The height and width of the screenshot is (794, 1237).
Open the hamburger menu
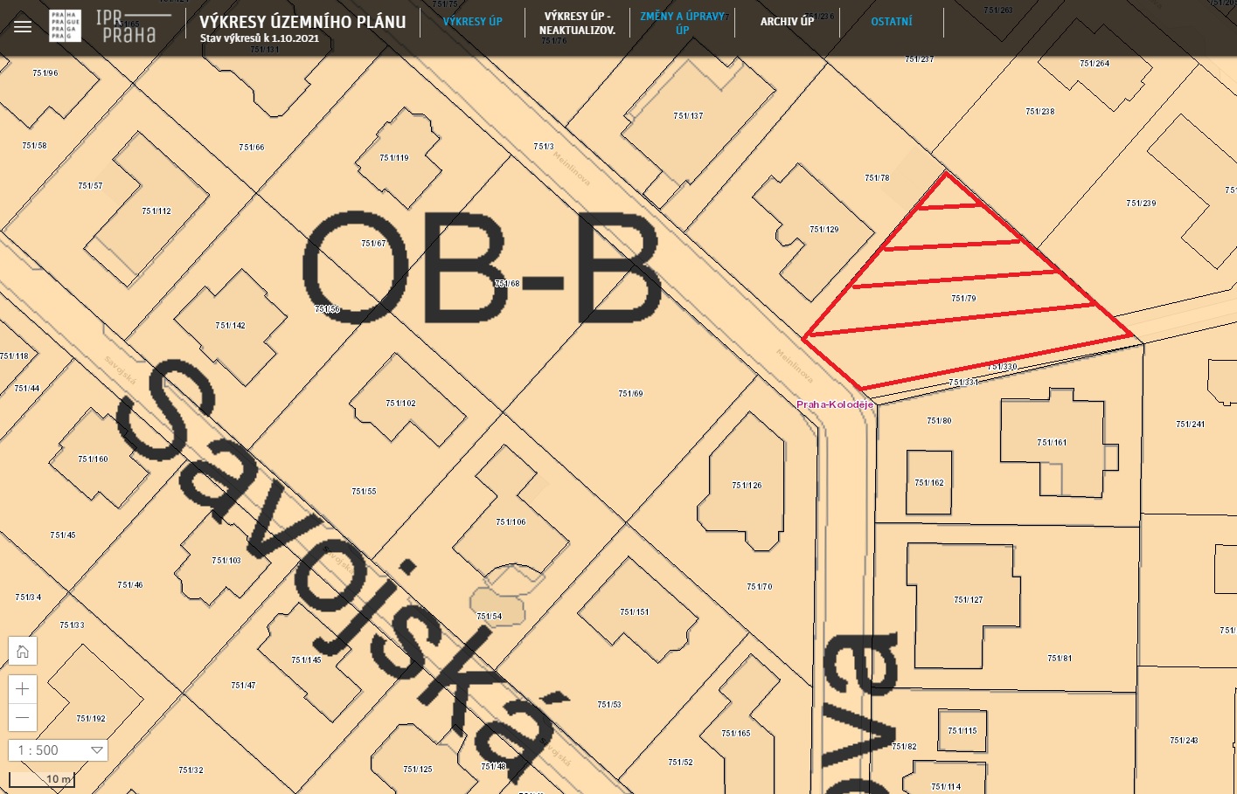23,27
